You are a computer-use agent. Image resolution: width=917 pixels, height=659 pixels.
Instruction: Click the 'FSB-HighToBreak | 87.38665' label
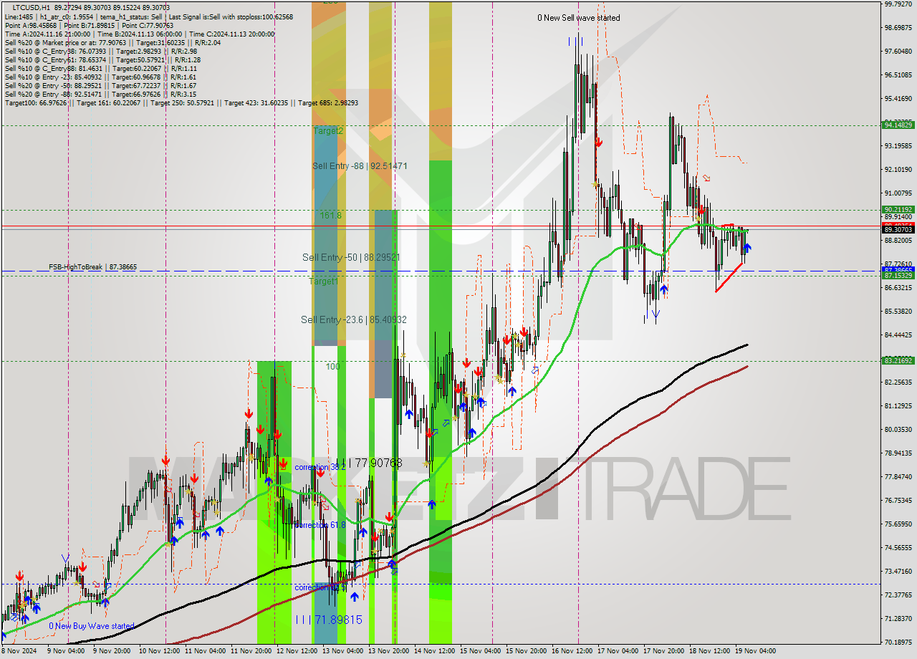point(92,267)
